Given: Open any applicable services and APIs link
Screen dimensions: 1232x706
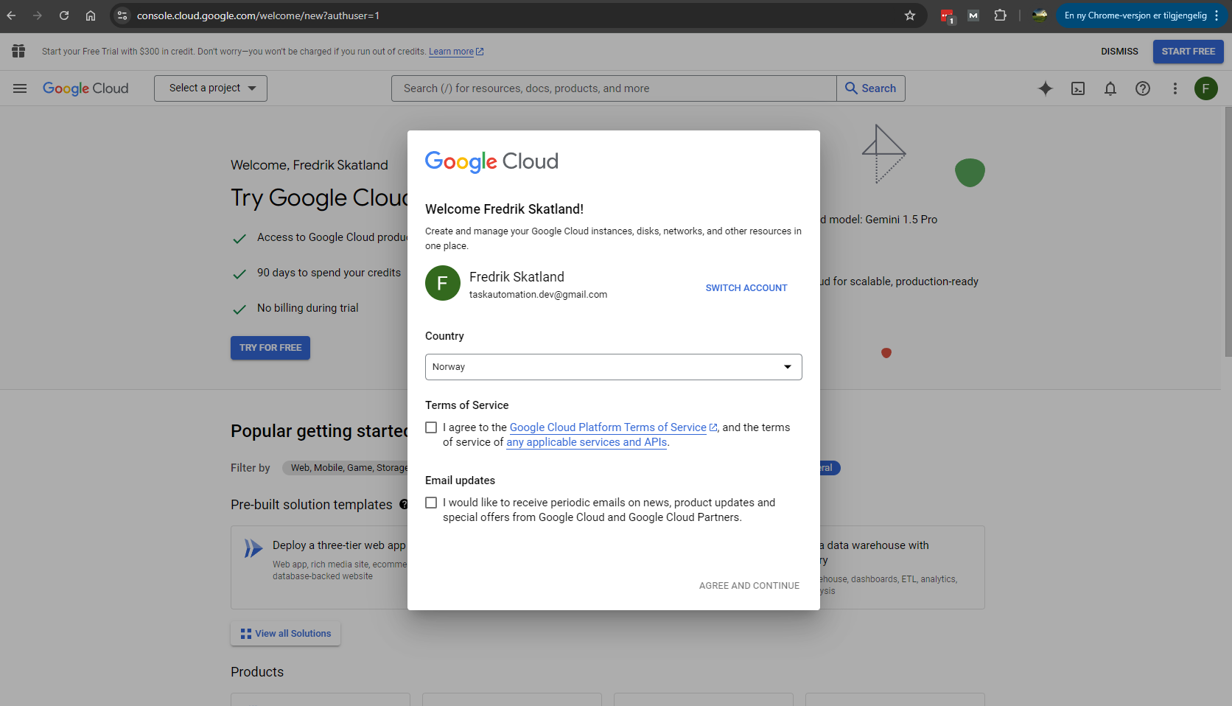Looking at the screenshot, I should point(587,442).
